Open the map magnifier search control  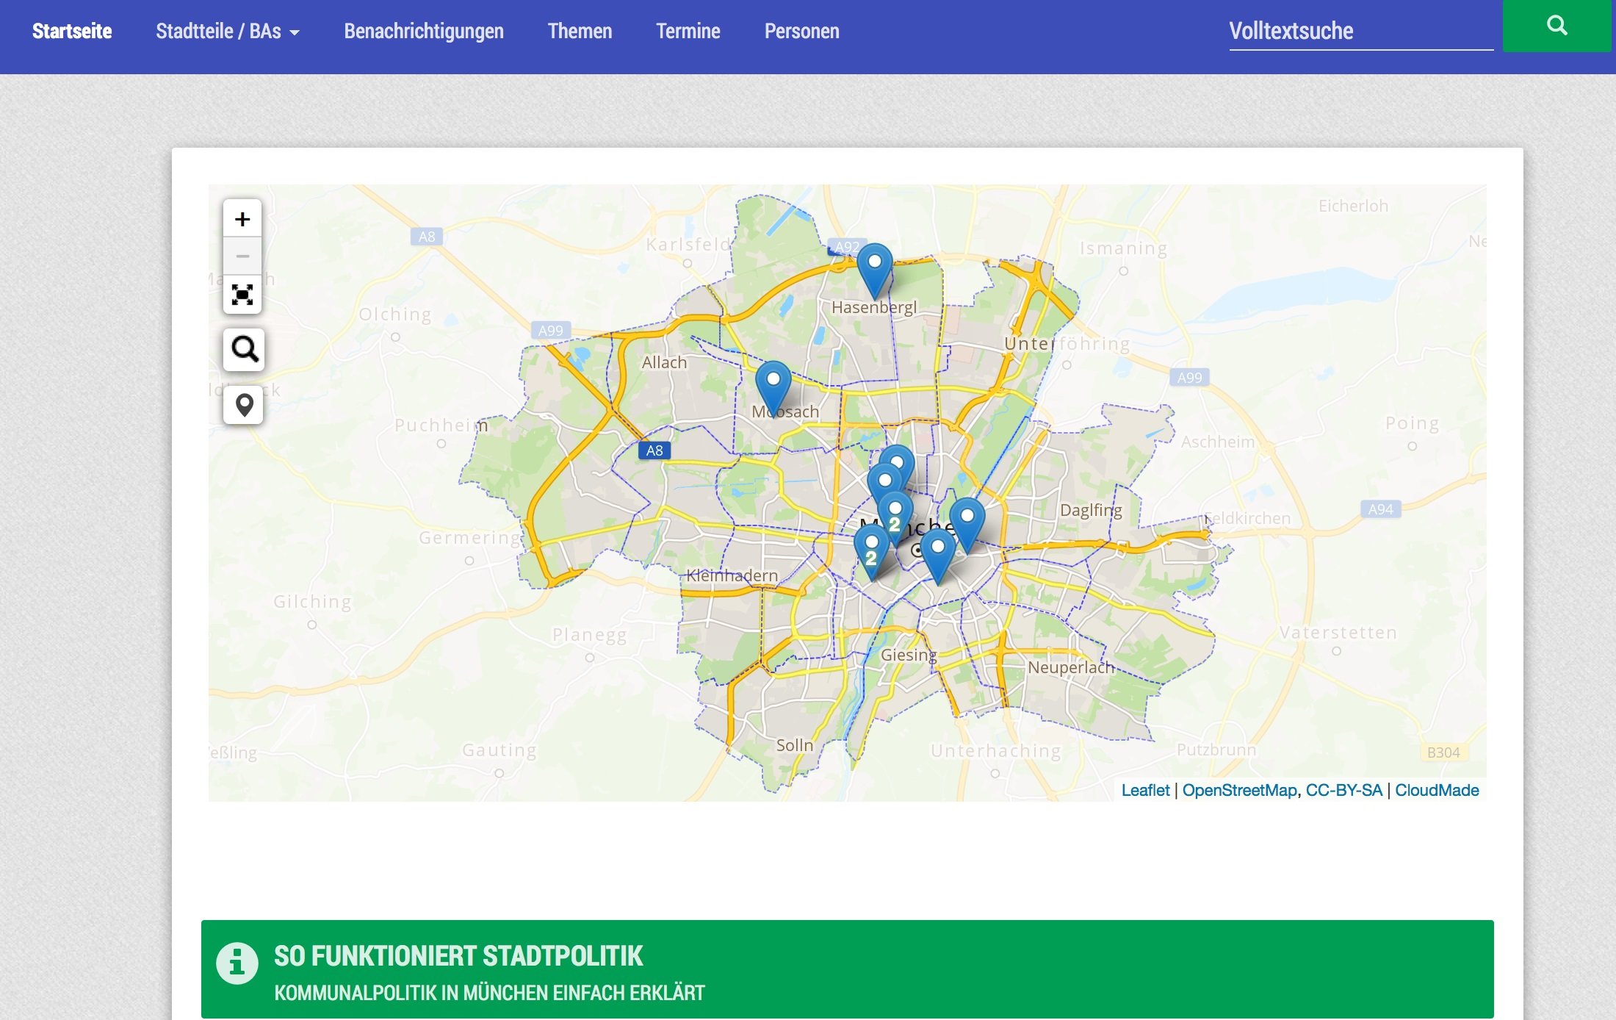(x=244, y=349)
